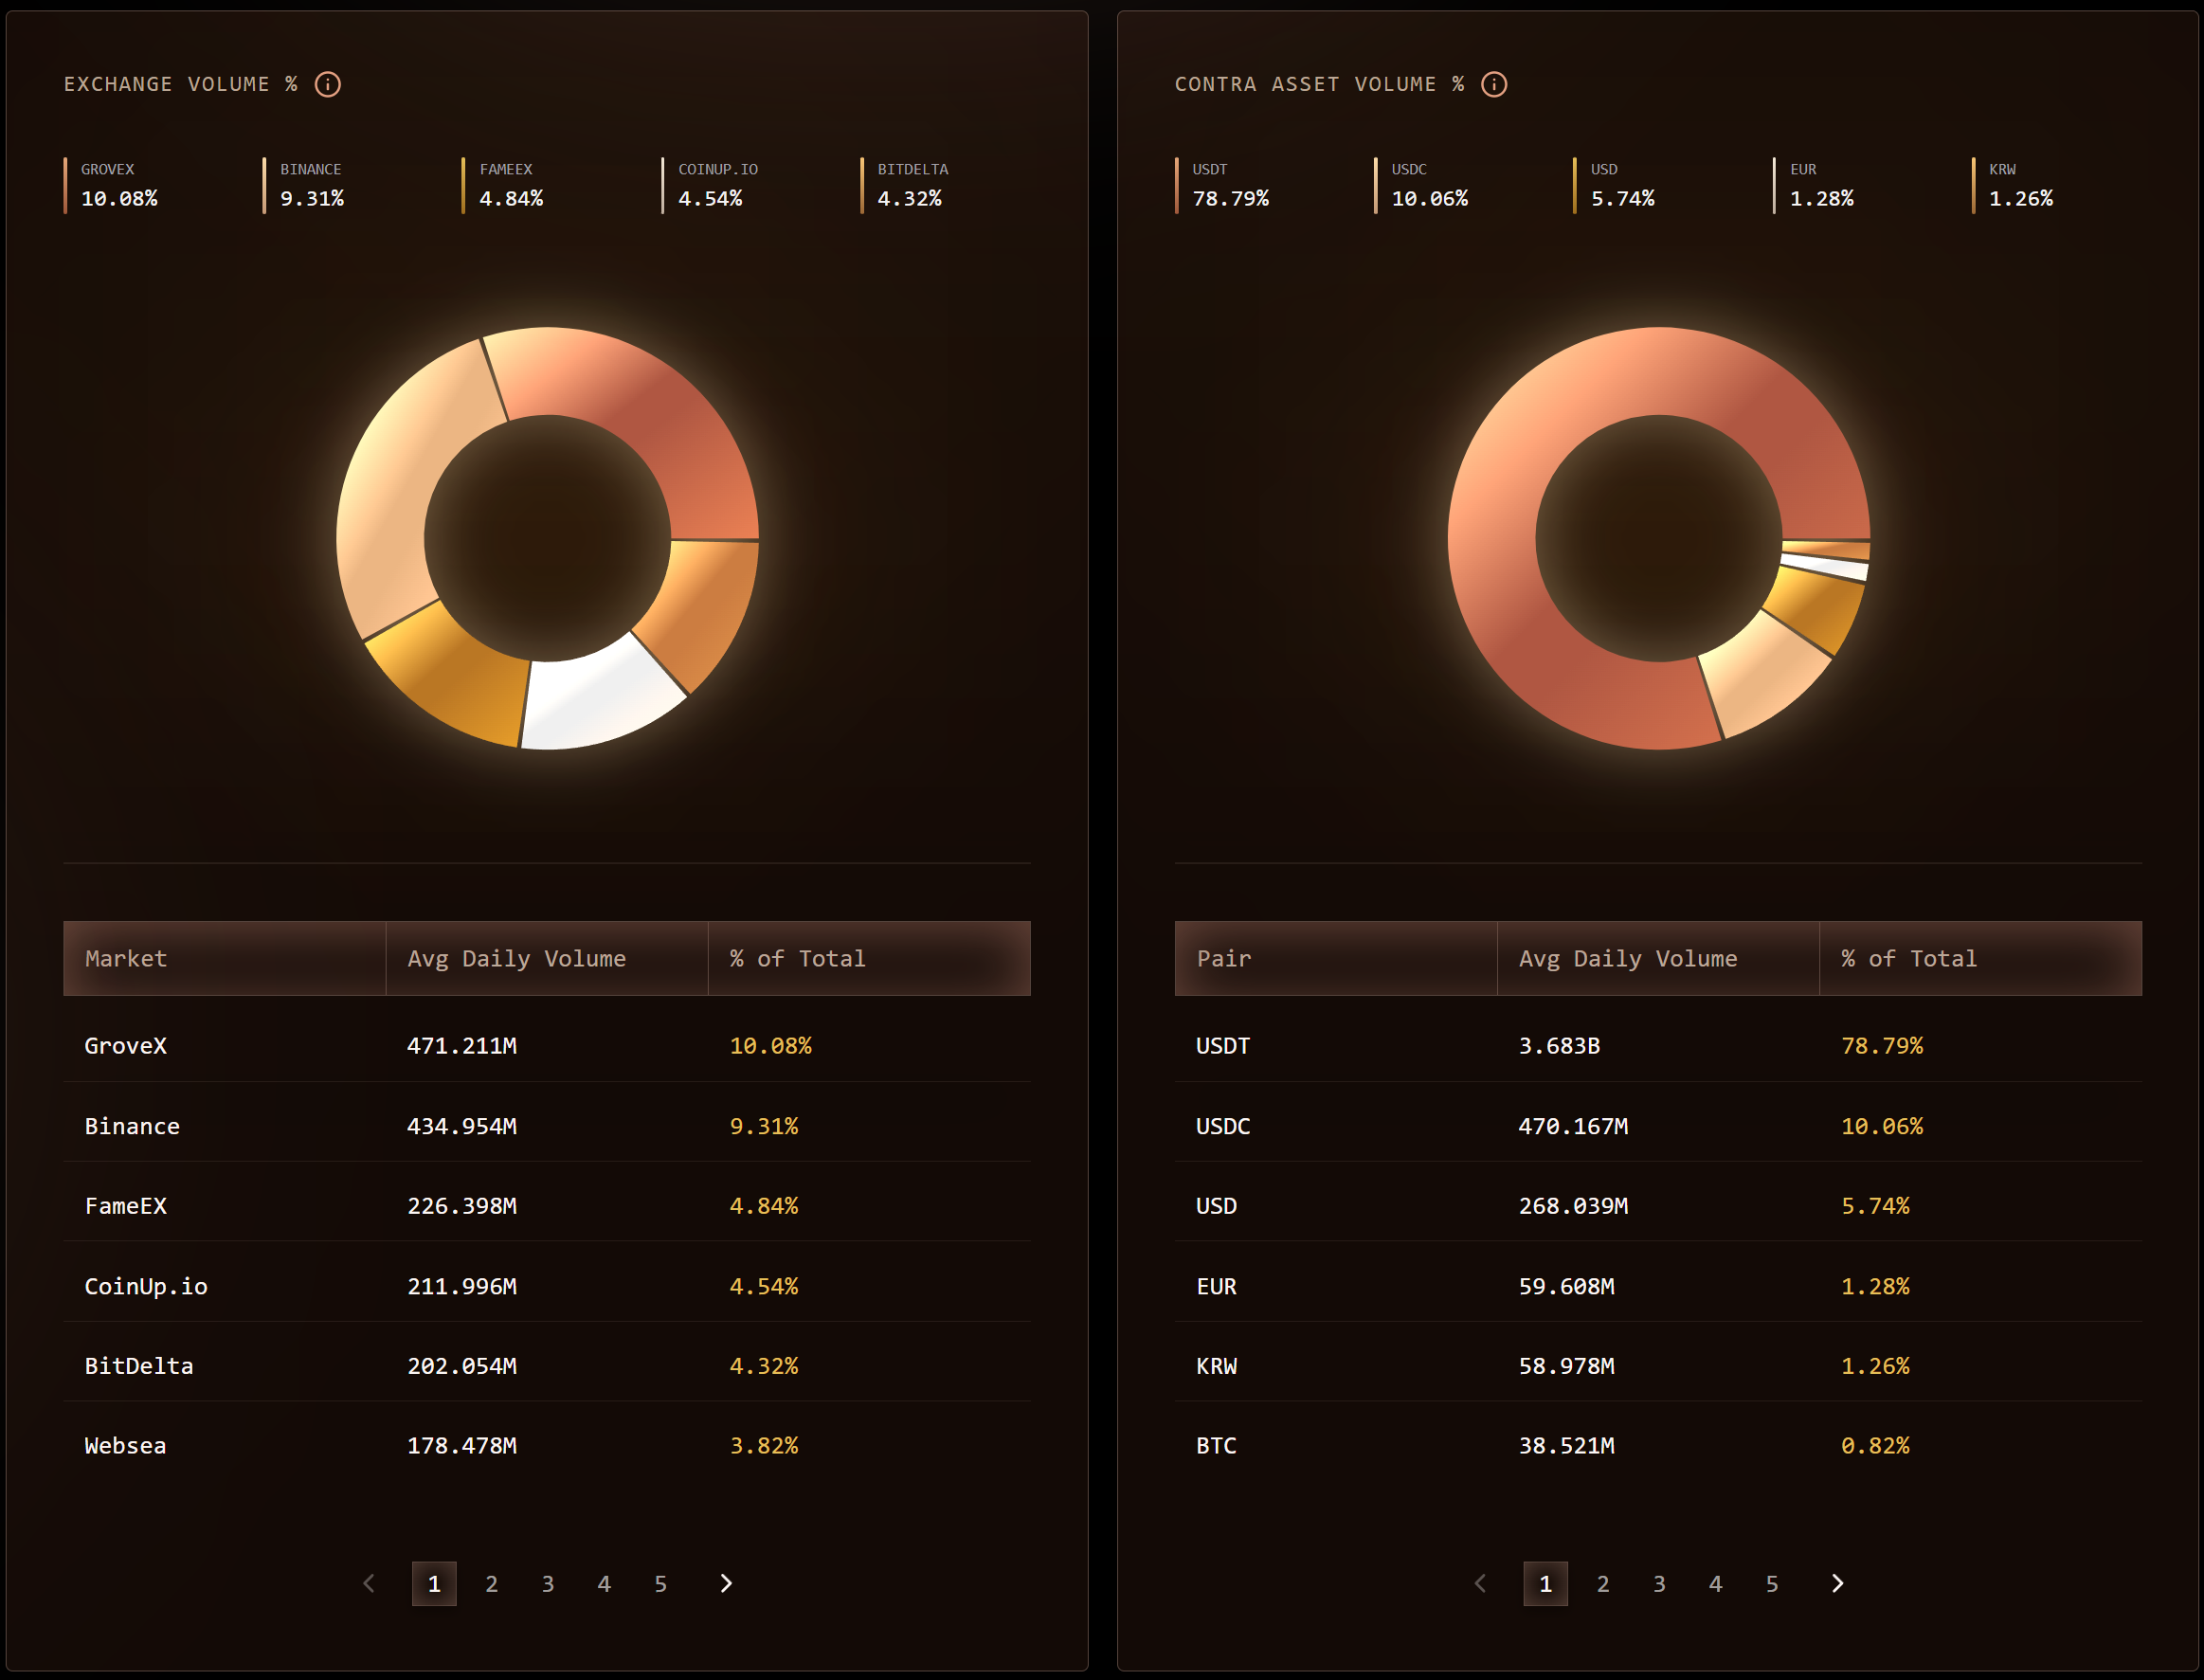Go to next page of pair table
The width and height of the screenshot is (2204, 1680).
[x=1837, y=1583]
